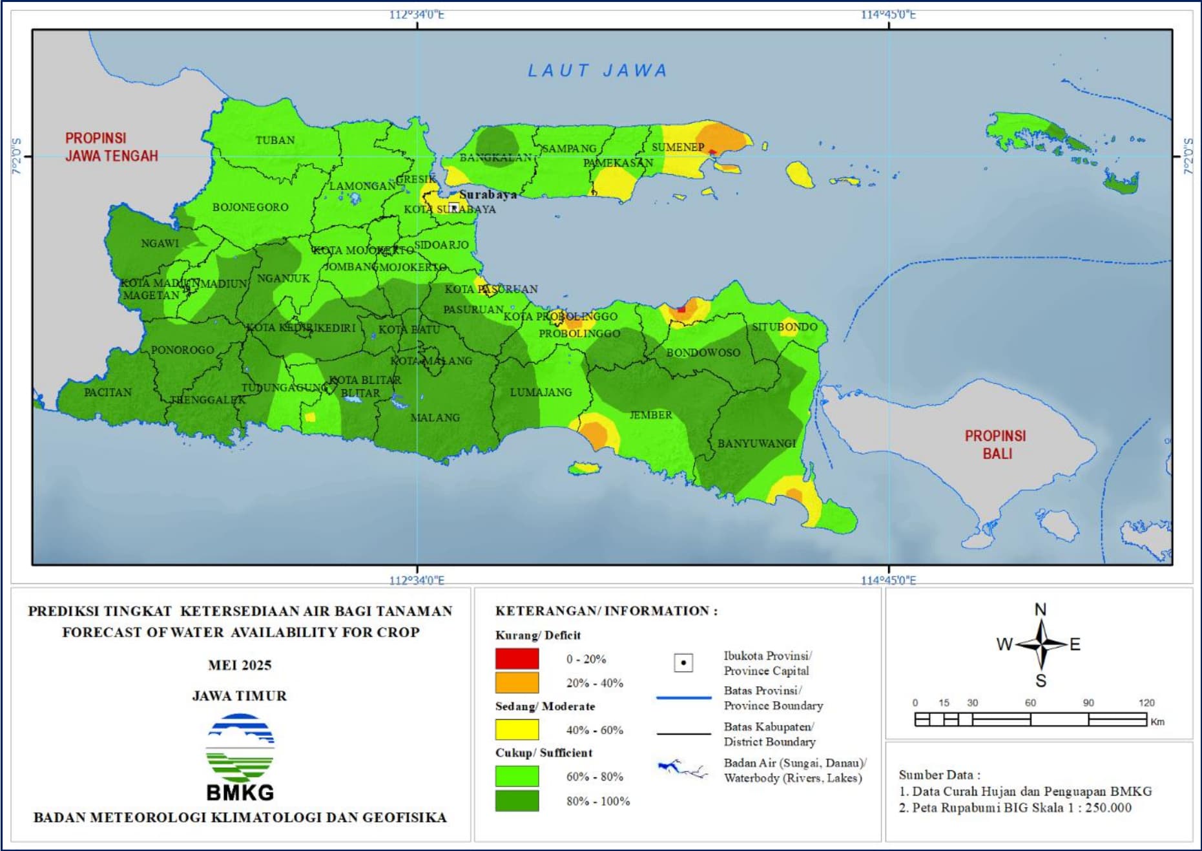Click the Data Curah Hujan source line
1202x851 pixels.
pos(1026,791)
